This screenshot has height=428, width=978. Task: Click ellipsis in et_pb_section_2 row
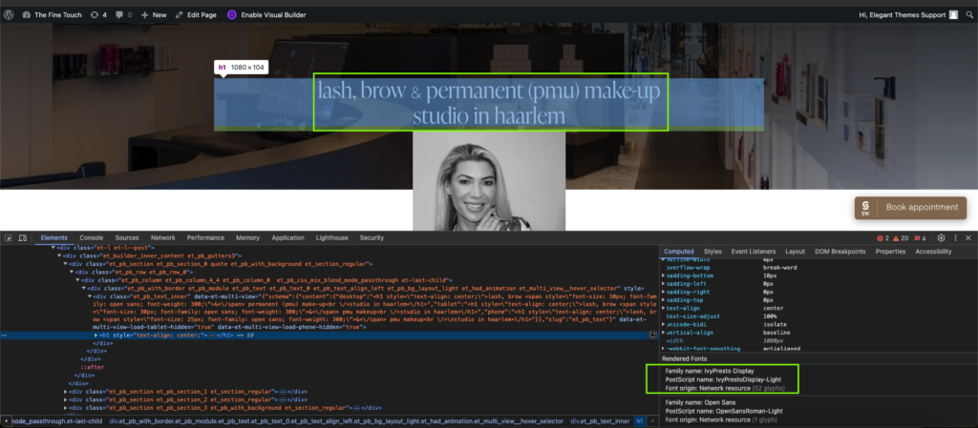pyautogui.click(x=282, y=399)
